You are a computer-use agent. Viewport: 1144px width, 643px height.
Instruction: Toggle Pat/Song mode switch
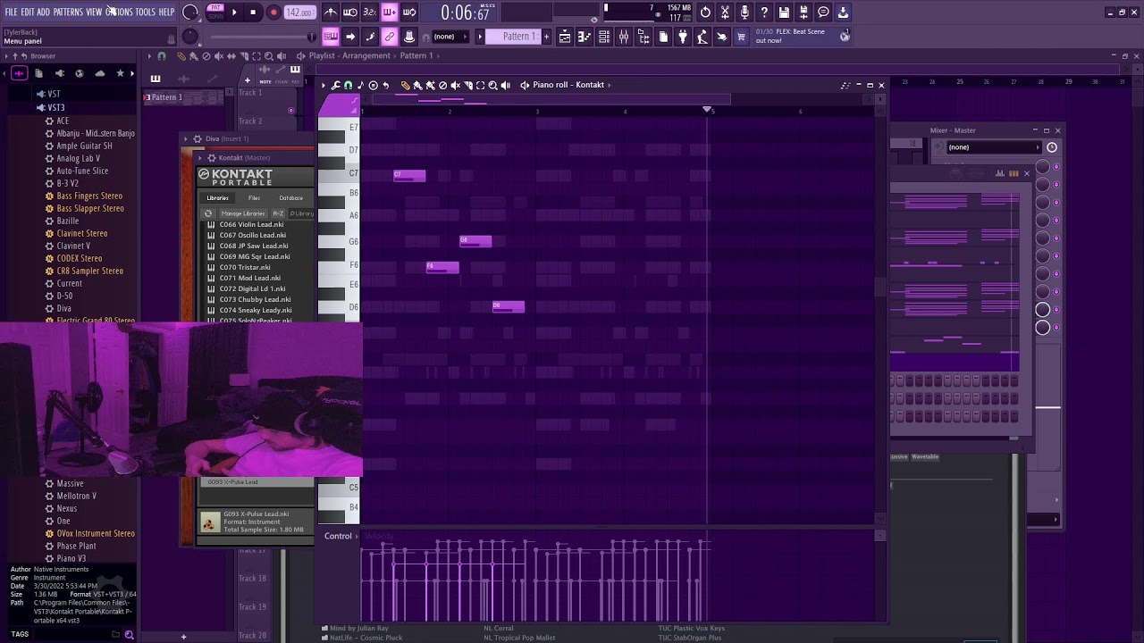point(215,12)
